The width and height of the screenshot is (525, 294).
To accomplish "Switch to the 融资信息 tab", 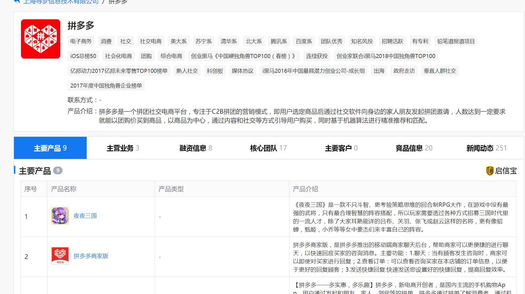I will pyautogui.click(x=196, y=148).
